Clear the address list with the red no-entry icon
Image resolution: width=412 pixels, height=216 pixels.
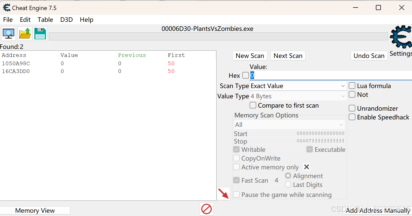[207, 209]
